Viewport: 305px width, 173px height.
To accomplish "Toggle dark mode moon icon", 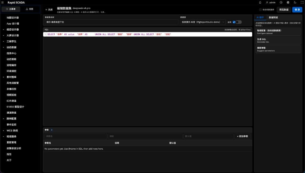I will pyautogui.click(x=295, y=2).
